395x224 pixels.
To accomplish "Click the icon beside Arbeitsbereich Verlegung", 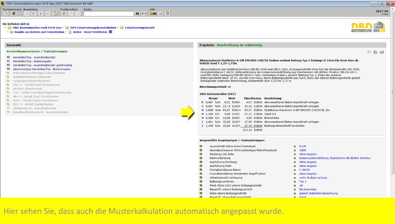I will coord(201,178).
